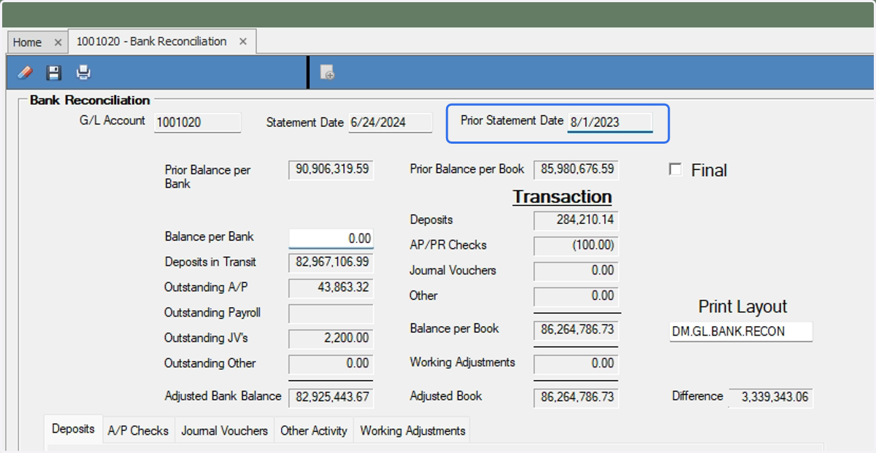Click the Balance per Bank input
The image size is (876, 453).
point(331,238)
